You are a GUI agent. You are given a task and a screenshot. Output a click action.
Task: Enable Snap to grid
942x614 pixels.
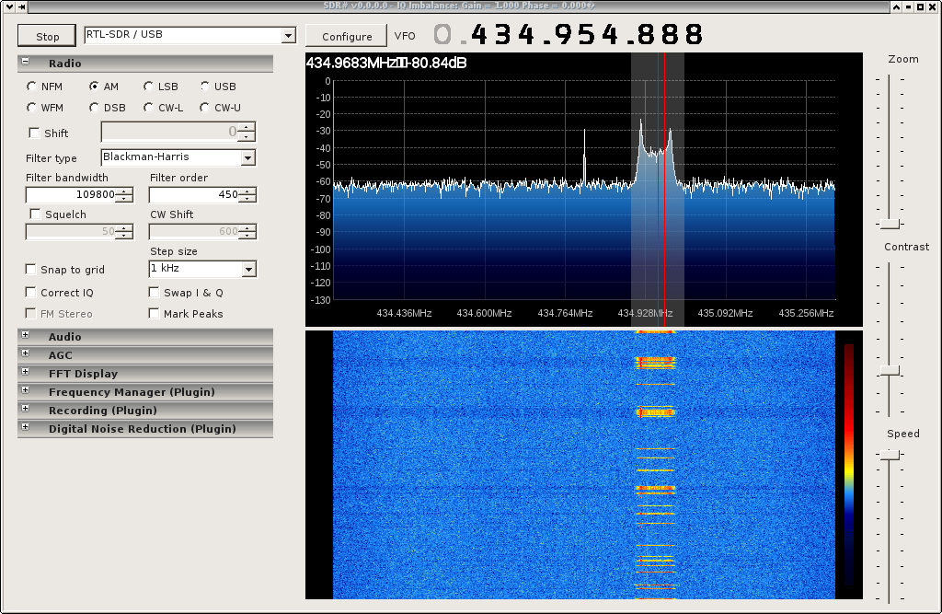tap(30, 269)
